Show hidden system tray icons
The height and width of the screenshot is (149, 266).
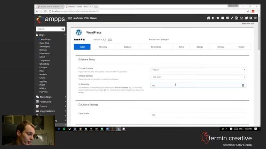(227, 129)
